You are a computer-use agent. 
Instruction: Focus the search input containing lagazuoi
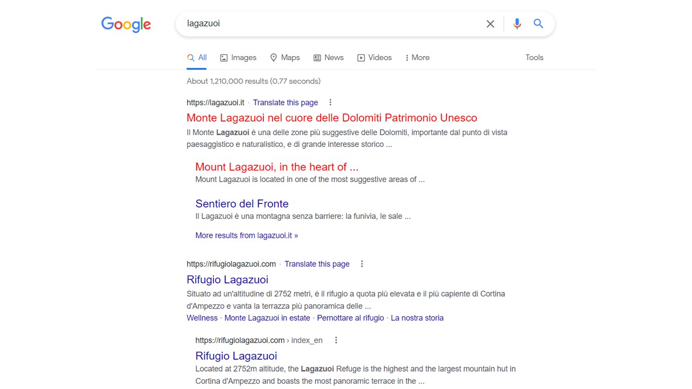coord(330,24)
